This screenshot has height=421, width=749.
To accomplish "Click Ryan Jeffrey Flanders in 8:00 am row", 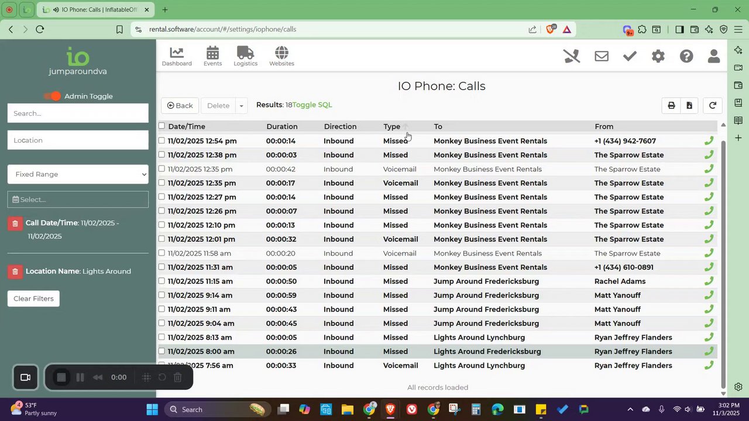I will click(633, 351).
